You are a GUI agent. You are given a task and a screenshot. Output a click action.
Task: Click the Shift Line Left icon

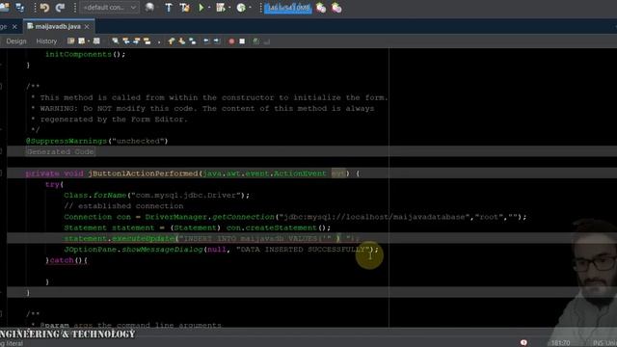point(206,40)
